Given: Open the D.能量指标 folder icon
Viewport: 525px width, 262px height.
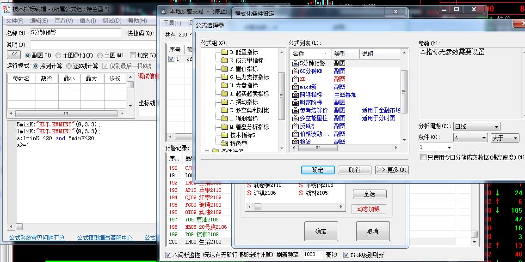Looking at the screenshot, I should [x=224, y=52].
